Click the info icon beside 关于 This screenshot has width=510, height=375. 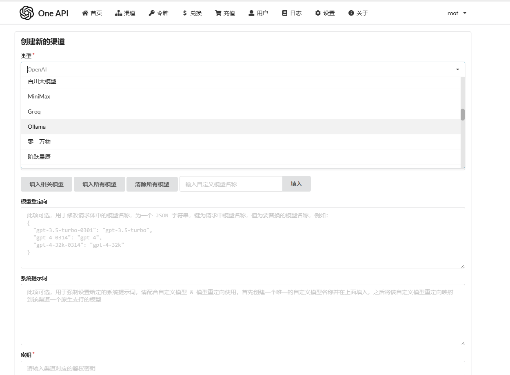(x=351, y=13)
